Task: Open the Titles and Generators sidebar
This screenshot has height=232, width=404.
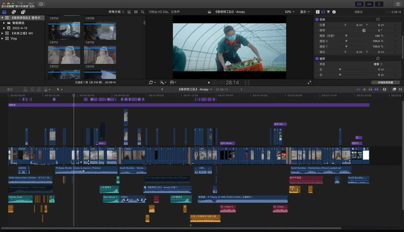Action: pyautogui.click(x=23, y=12)
